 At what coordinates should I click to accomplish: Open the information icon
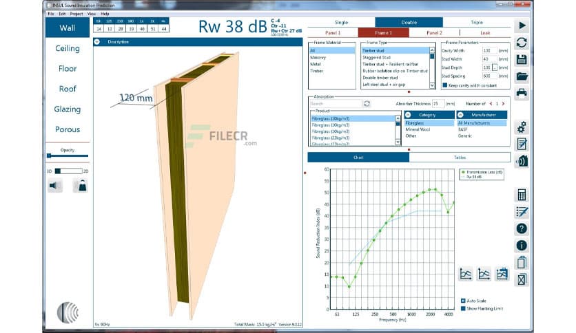pyautogui.click(x=522, y=246)
